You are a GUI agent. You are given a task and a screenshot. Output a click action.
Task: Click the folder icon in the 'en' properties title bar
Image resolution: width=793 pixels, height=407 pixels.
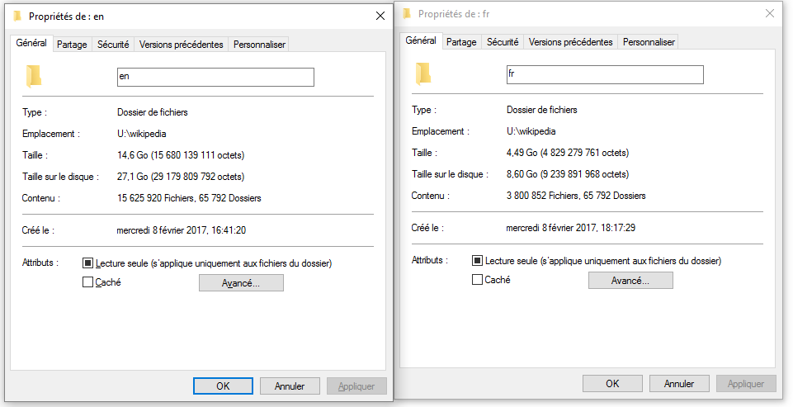(17, 16)
